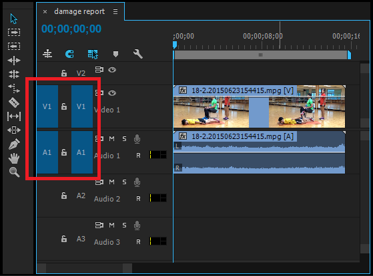Select the Razor tool

[14, 102]
